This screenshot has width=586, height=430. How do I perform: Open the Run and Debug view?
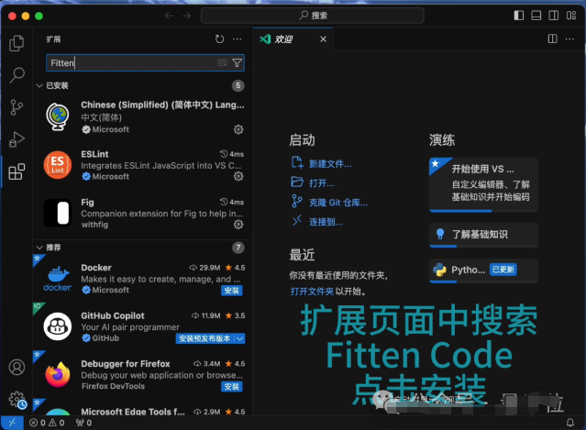pyautogui.click(x=17, y=139)
